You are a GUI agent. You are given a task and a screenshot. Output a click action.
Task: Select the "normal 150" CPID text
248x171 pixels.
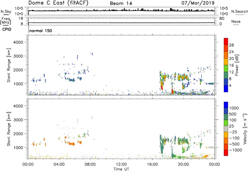coord(41,31)
